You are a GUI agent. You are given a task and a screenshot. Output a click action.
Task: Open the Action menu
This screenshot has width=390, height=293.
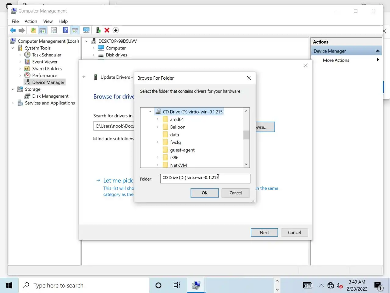[x=31, y=21]
